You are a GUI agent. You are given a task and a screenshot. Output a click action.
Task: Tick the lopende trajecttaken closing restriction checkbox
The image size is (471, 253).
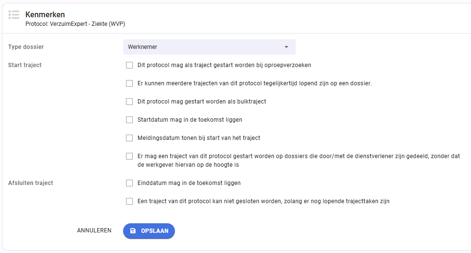pos(129,201)
